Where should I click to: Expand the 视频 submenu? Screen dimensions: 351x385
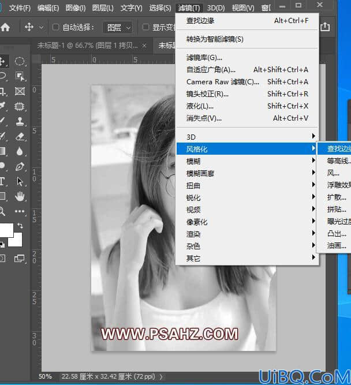coord(247,210)
